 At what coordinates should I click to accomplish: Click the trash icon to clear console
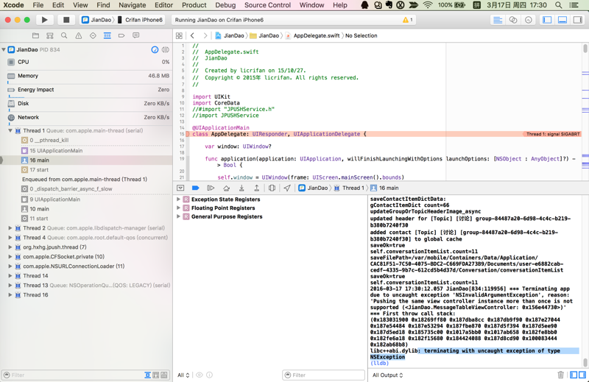[x=560, y=375]
